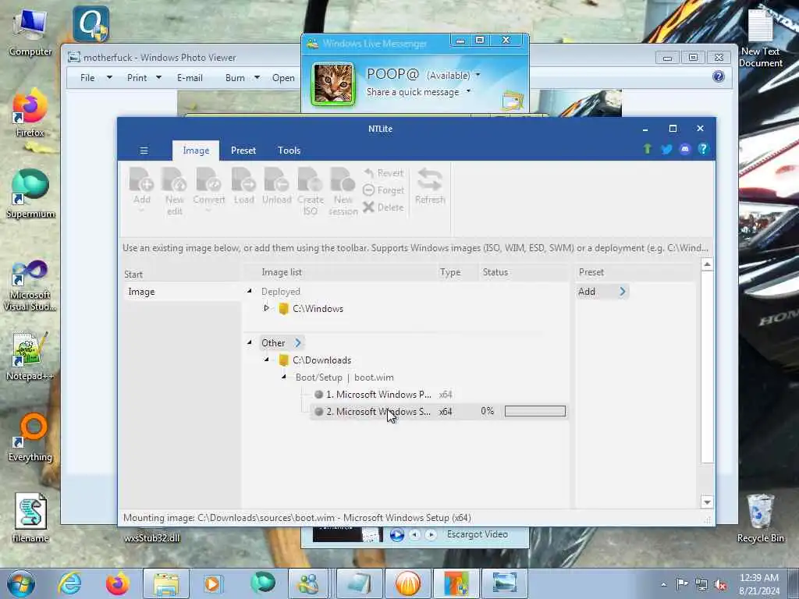Open the Everything desktop shortcut
799x599 pixels.
coord(30,437)
